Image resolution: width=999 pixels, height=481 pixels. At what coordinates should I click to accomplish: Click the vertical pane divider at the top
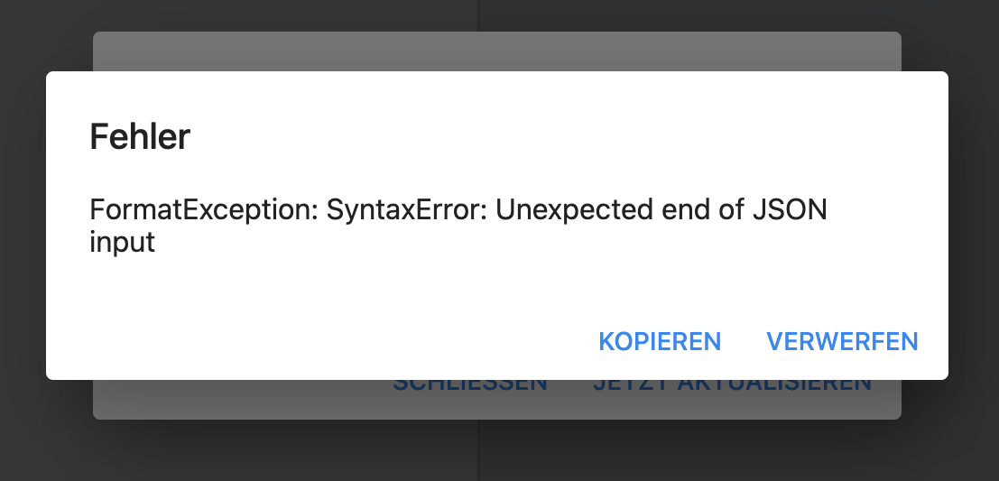click(x=477, y=15)
